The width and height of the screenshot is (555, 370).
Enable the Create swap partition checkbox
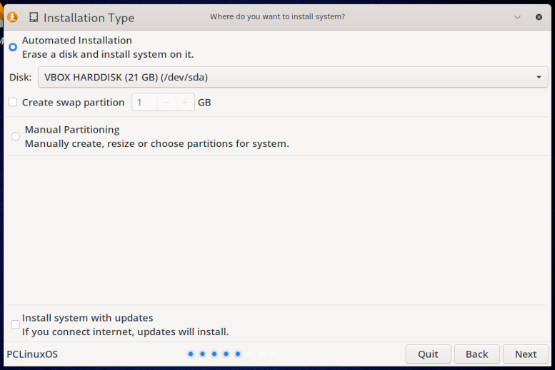[x=13, y=102]
